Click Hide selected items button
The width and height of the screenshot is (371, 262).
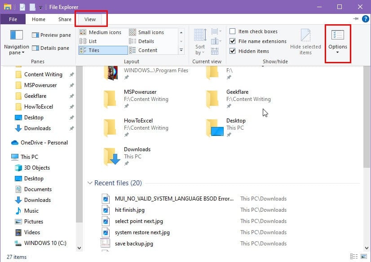pos(305,42)
